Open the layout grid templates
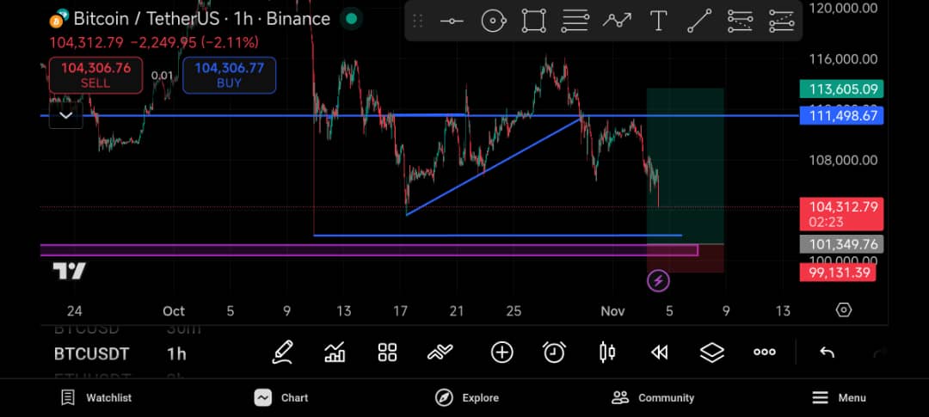Screen dimensions: 929x417 tap(387, 353)
